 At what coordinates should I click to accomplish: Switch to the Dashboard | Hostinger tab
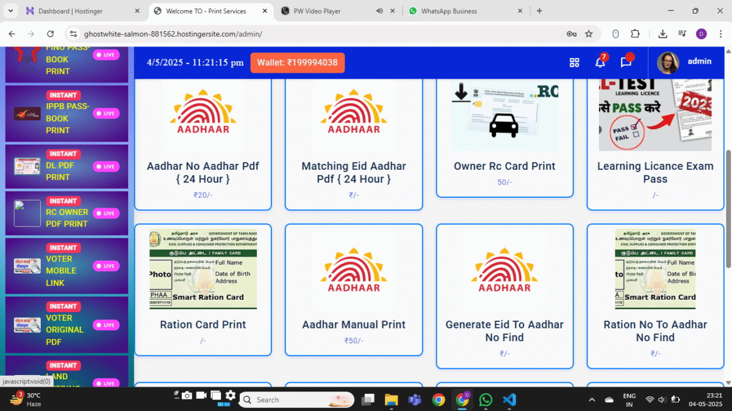pos(82,11)
